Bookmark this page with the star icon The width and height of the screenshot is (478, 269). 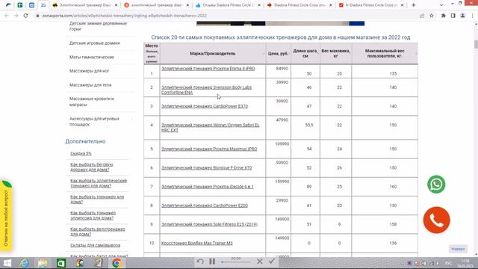tap(432, 16)
